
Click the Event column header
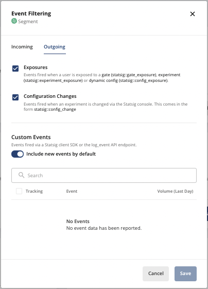(x=72, y=191)
